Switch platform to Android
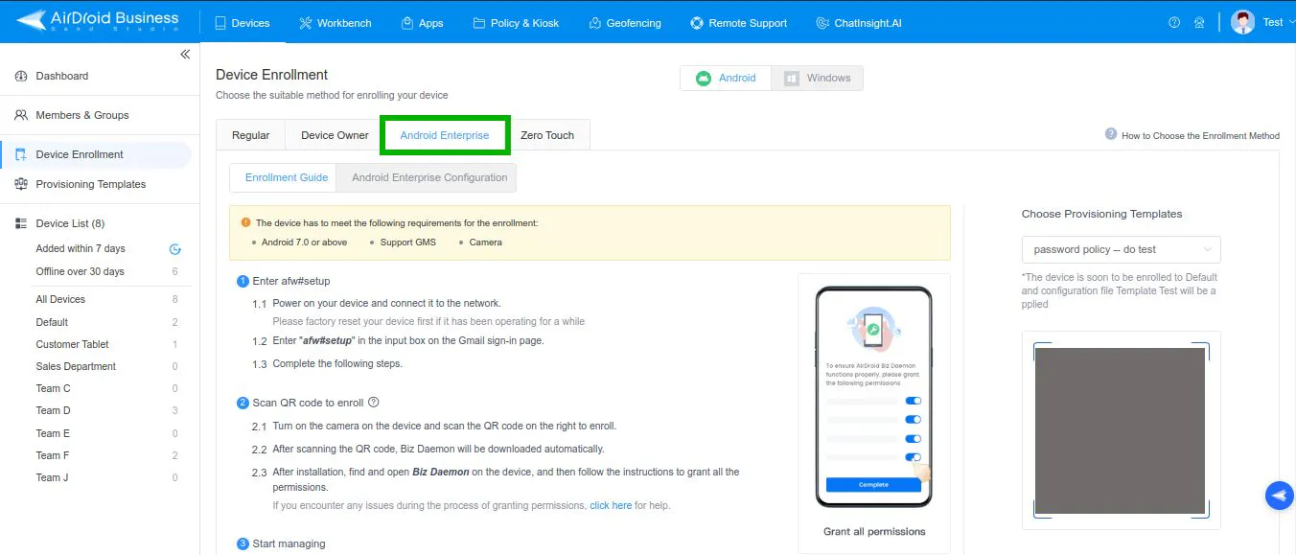The width and height of the screenshot is (1296, 555). (726, 78)
